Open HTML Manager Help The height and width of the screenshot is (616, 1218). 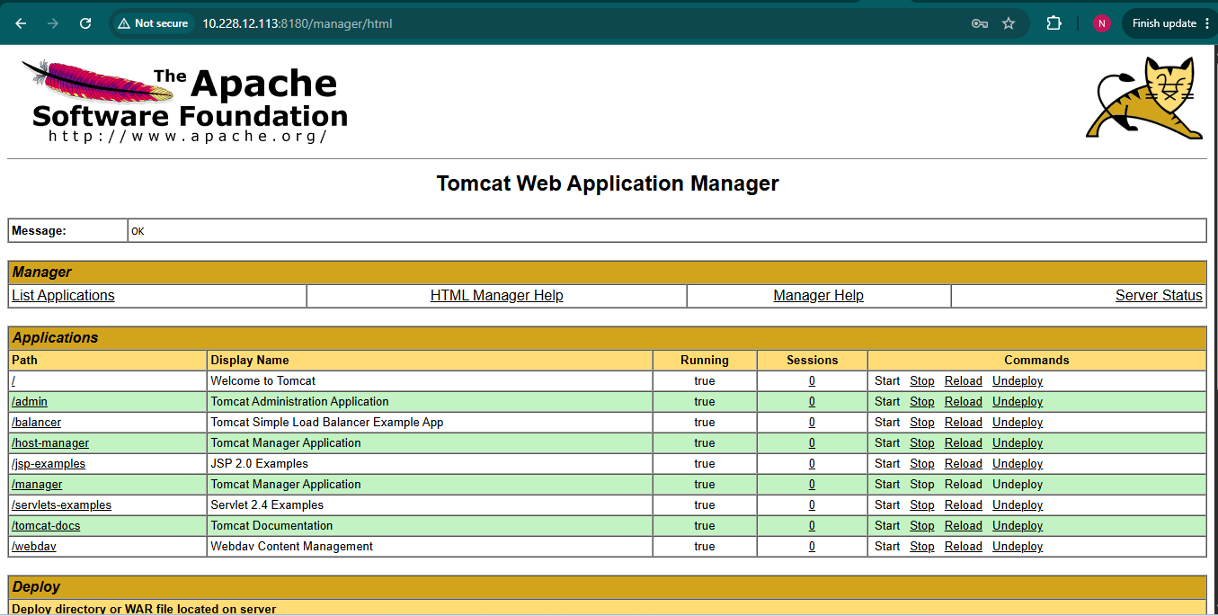click(497, 296)
